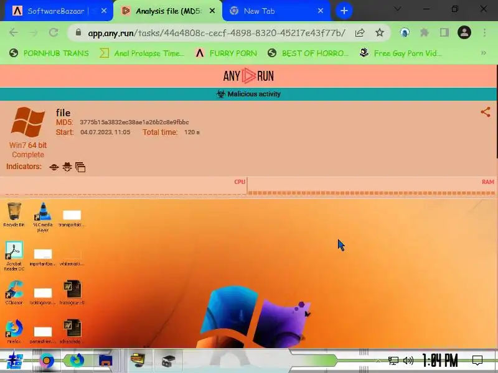498x373 pixels.
Task: Select the Analysis file browser tab
Action: [168, 11]
